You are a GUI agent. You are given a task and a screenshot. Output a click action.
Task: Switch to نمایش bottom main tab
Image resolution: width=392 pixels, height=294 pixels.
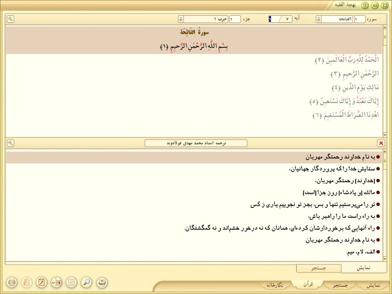[x=373, y=285]
